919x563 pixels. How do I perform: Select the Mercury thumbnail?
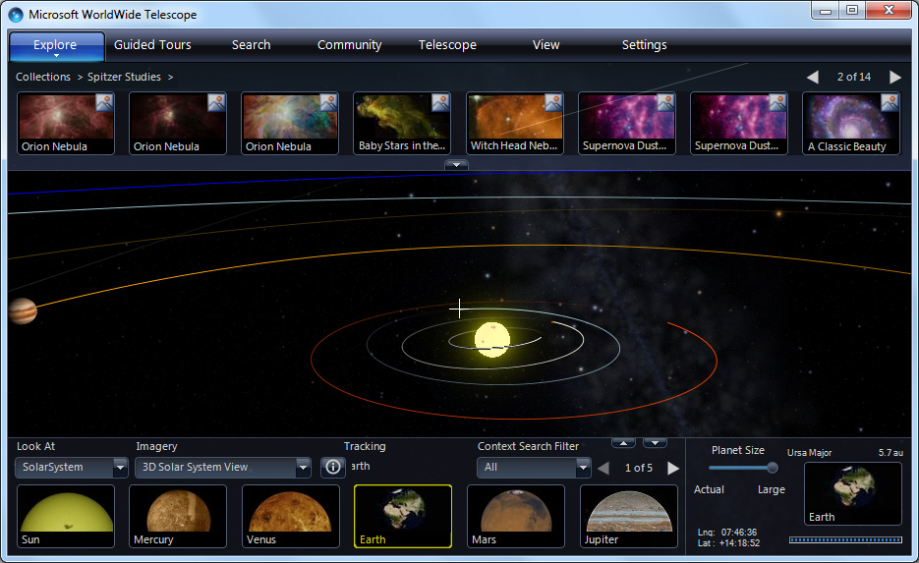178,516
